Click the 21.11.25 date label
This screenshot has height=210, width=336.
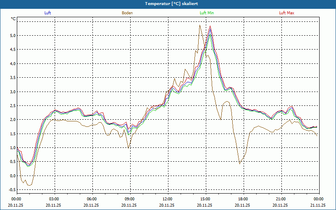(318, 205)
